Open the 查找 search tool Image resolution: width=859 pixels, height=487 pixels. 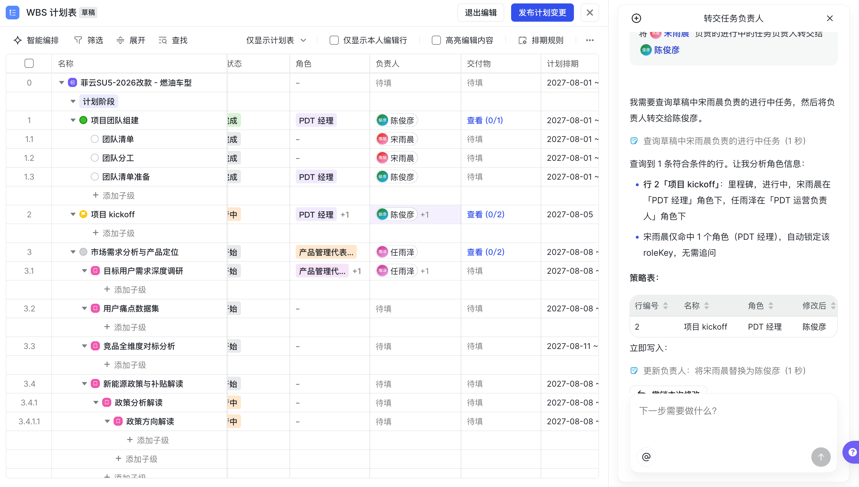[x=173, y=40]
